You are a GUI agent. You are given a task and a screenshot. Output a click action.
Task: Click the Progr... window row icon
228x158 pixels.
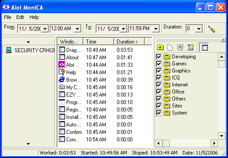tap(62, 102)
